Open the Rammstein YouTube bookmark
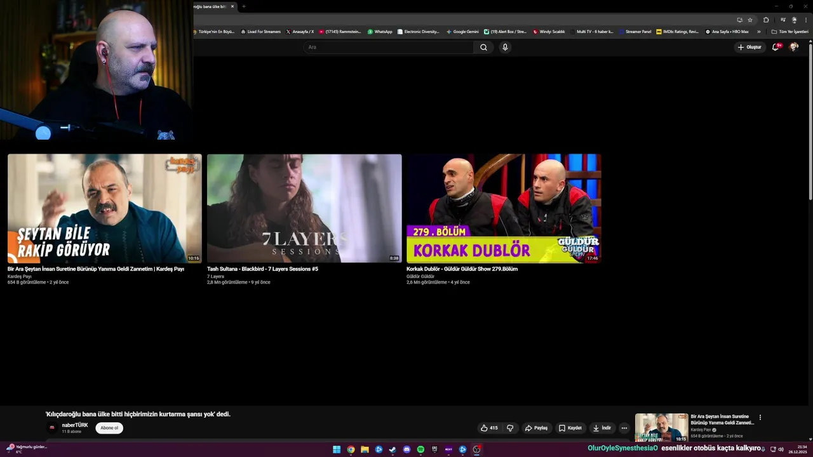 tap(340, 32)
